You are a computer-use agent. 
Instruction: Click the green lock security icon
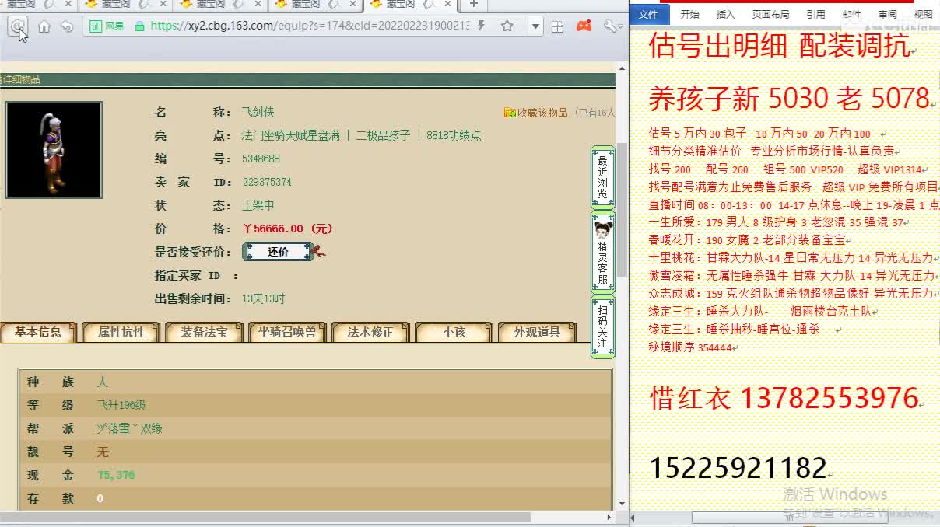tap(139, 26)
